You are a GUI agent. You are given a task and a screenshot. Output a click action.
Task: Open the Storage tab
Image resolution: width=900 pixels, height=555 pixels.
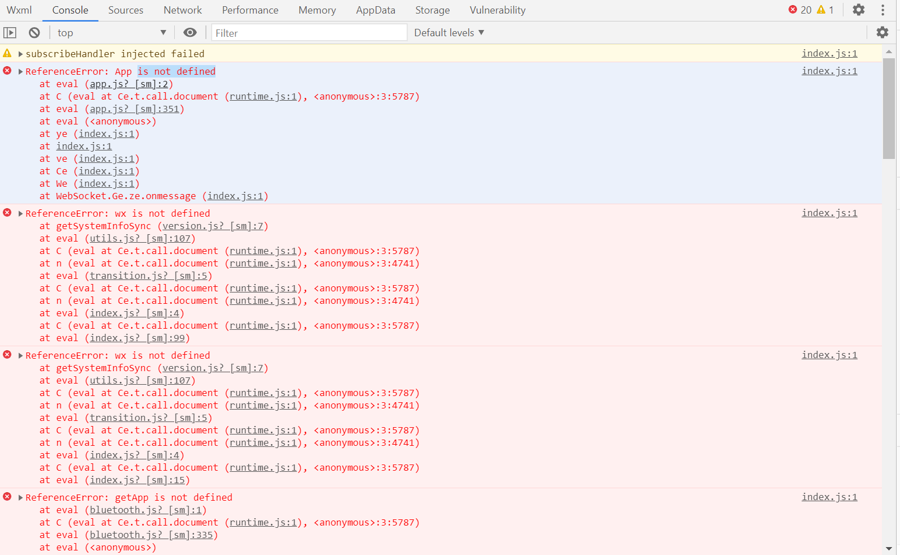433,10
